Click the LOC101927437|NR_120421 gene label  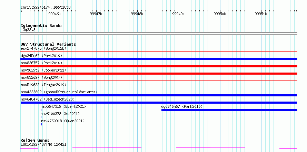[x=43, y=144]
